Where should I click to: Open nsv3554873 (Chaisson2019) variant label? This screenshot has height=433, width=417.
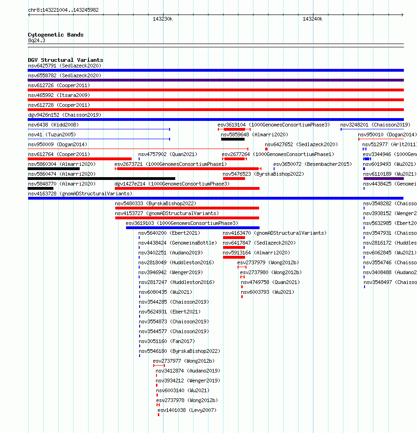(x=174, y=322)
